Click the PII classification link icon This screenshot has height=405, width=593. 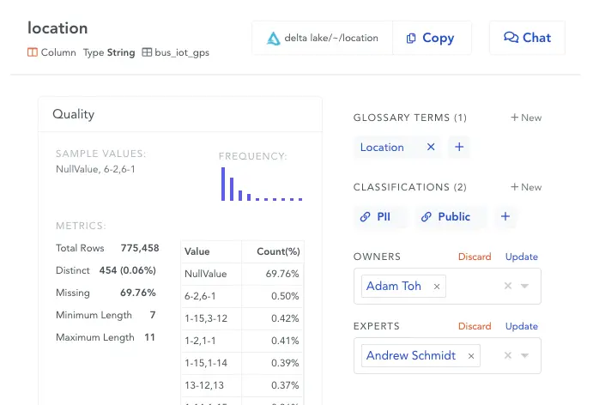pyautogui.click(x=365, y=217)
